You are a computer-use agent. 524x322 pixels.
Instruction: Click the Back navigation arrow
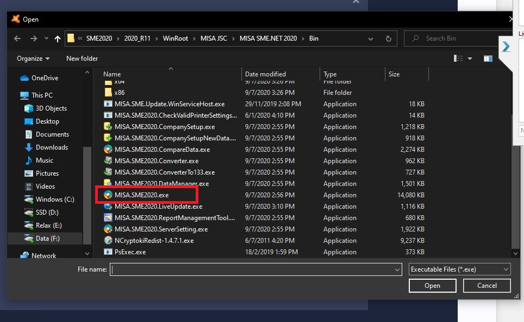coord(17,39)
